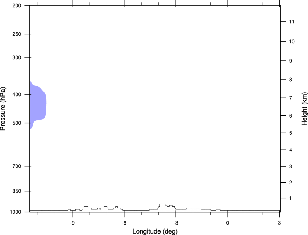Click the 'Height (km)' axis title

pyautogui.click(x=304, y=109)
